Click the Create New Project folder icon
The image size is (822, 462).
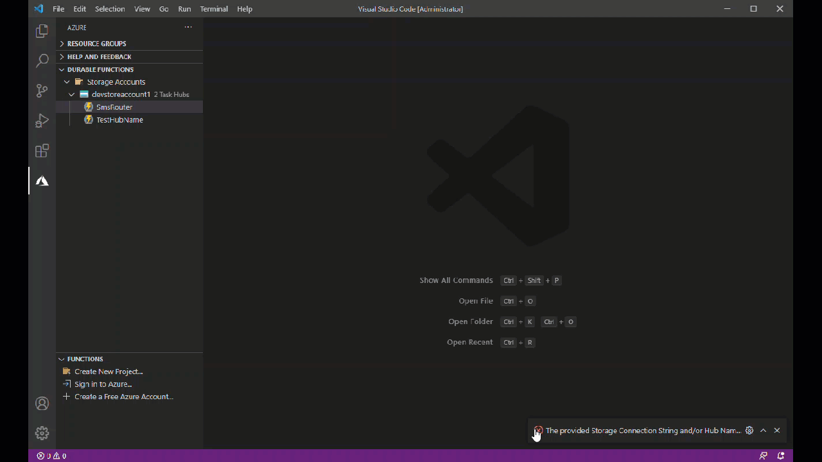click(x=66, y=372)
